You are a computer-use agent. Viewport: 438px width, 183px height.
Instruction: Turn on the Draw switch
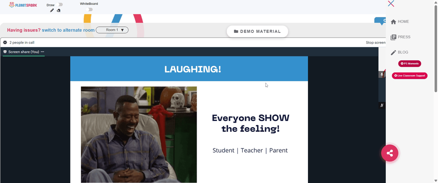point(60,4)
